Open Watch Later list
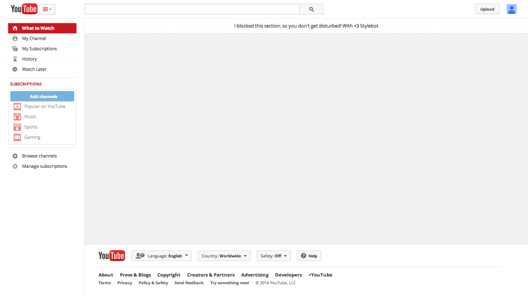The width and height of the screenshot is (528, 296). pos(35,69)
